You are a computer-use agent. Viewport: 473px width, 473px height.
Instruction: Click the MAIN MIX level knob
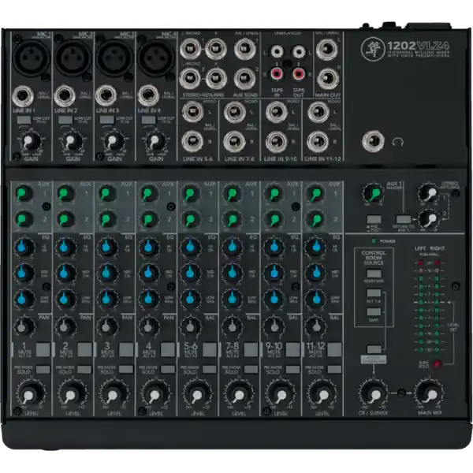point(430,394)
